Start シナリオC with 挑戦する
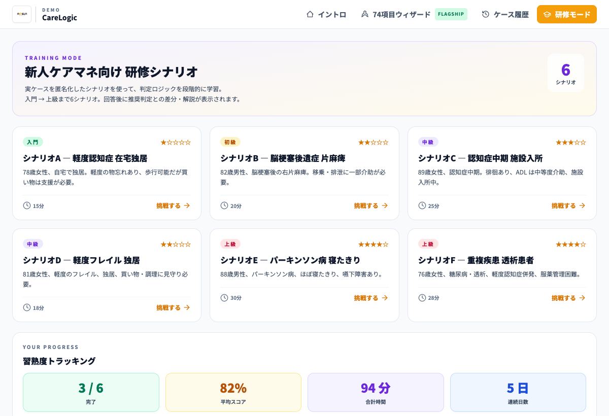 click(568, 205)
